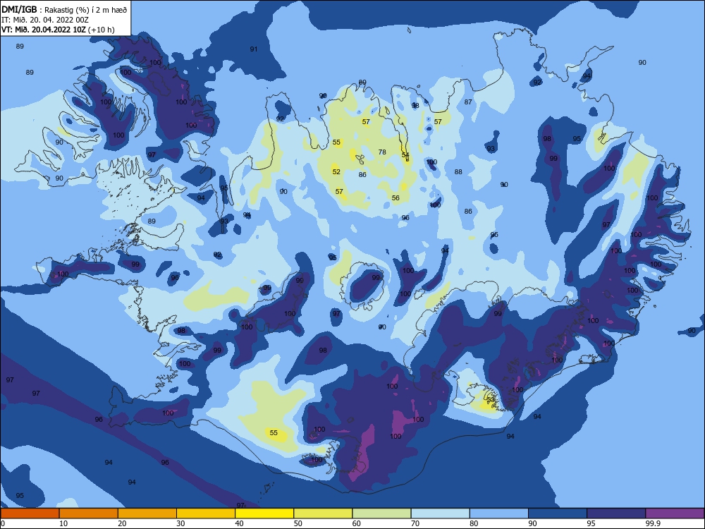Click the 95–99.9 legend color segment
This screenshot has width=705, height=529.
click(x=616, y=513)
